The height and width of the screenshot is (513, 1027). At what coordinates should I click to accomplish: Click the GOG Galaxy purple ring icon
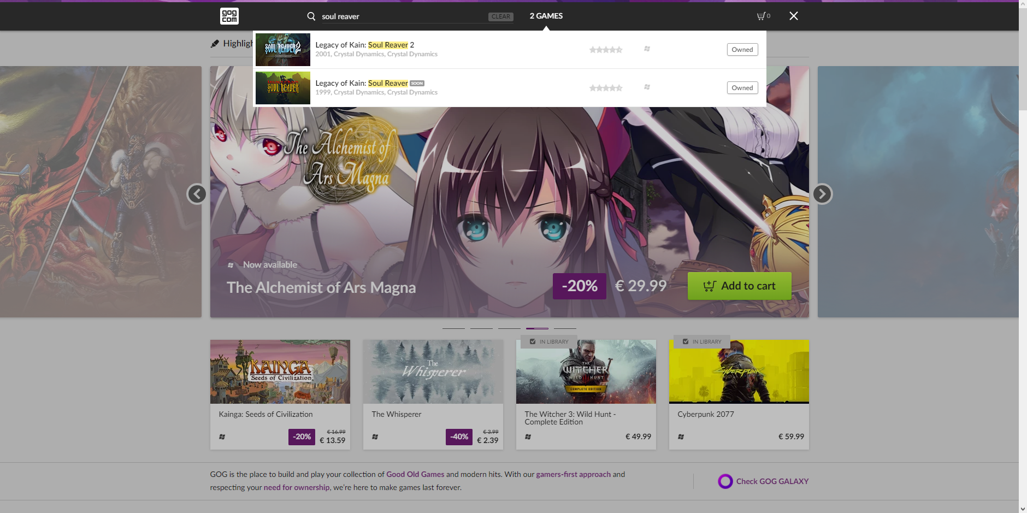[725, 481]
